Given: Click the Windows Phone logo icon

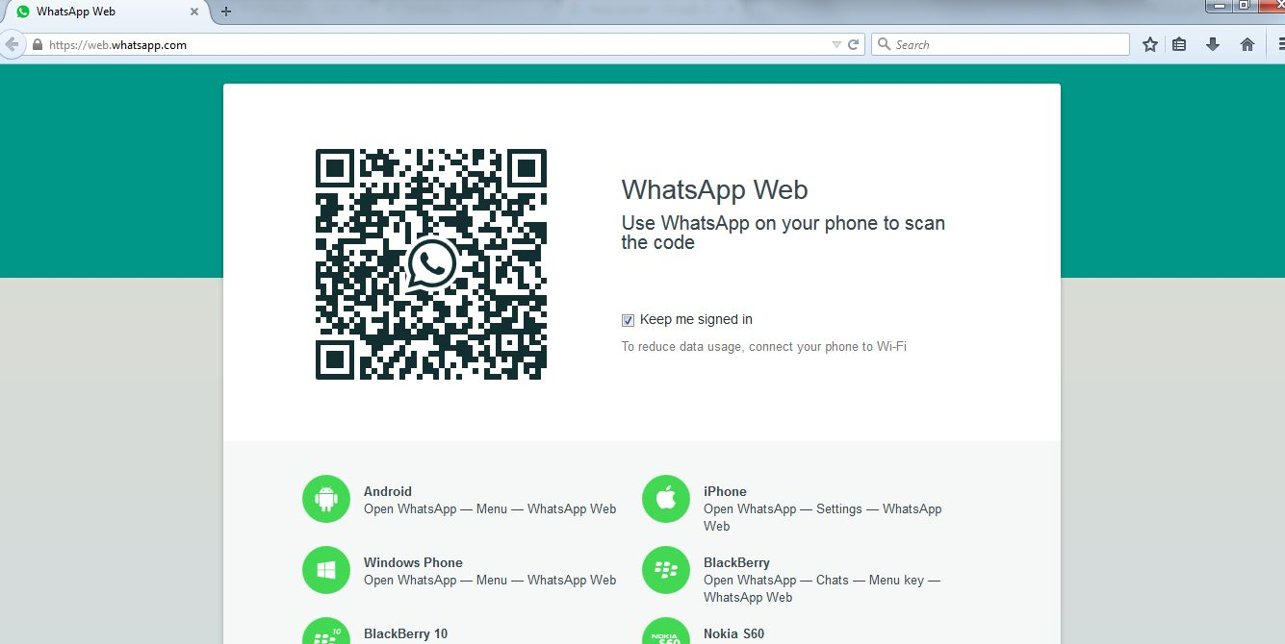Looking at the screenshot, I should (x=326, y=570).
